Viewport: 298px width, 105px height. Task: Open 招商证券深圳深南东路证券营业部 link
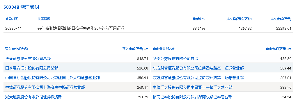coord(193,97)
